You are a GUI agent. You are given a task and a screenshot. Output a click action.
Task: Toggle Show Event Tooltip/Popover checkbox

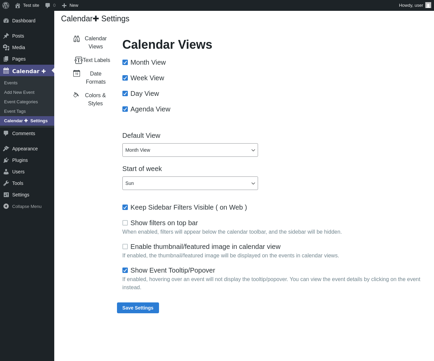click(125, 270)
